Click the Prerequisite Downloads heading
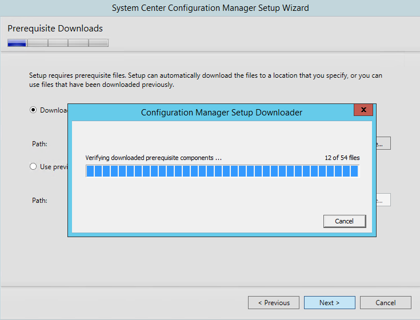 [x=55, y=29]
